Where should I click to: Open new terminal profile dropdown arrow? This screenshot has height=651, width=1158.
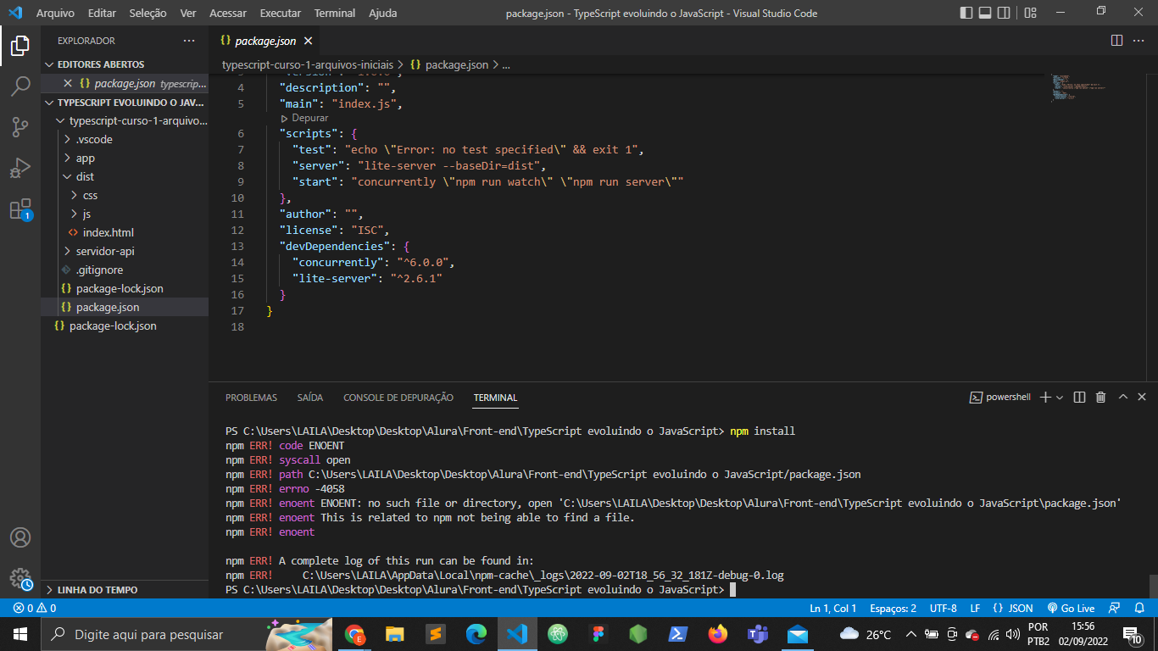point(1060,397)
